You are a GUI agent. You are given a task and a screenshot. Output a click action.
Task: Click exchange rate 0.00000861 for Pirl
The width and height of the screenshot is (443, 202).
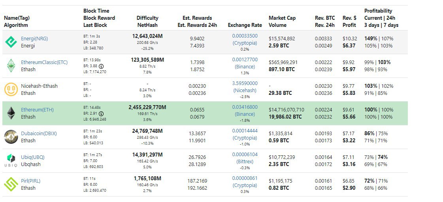click(245, 178)
